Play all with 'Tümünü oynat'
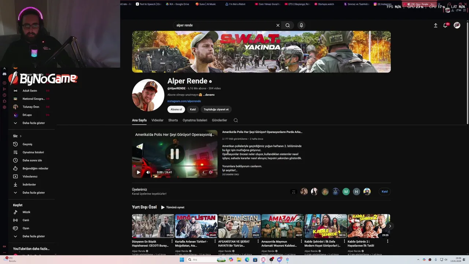This screenshot has width=469, height=264. (173, 207)
